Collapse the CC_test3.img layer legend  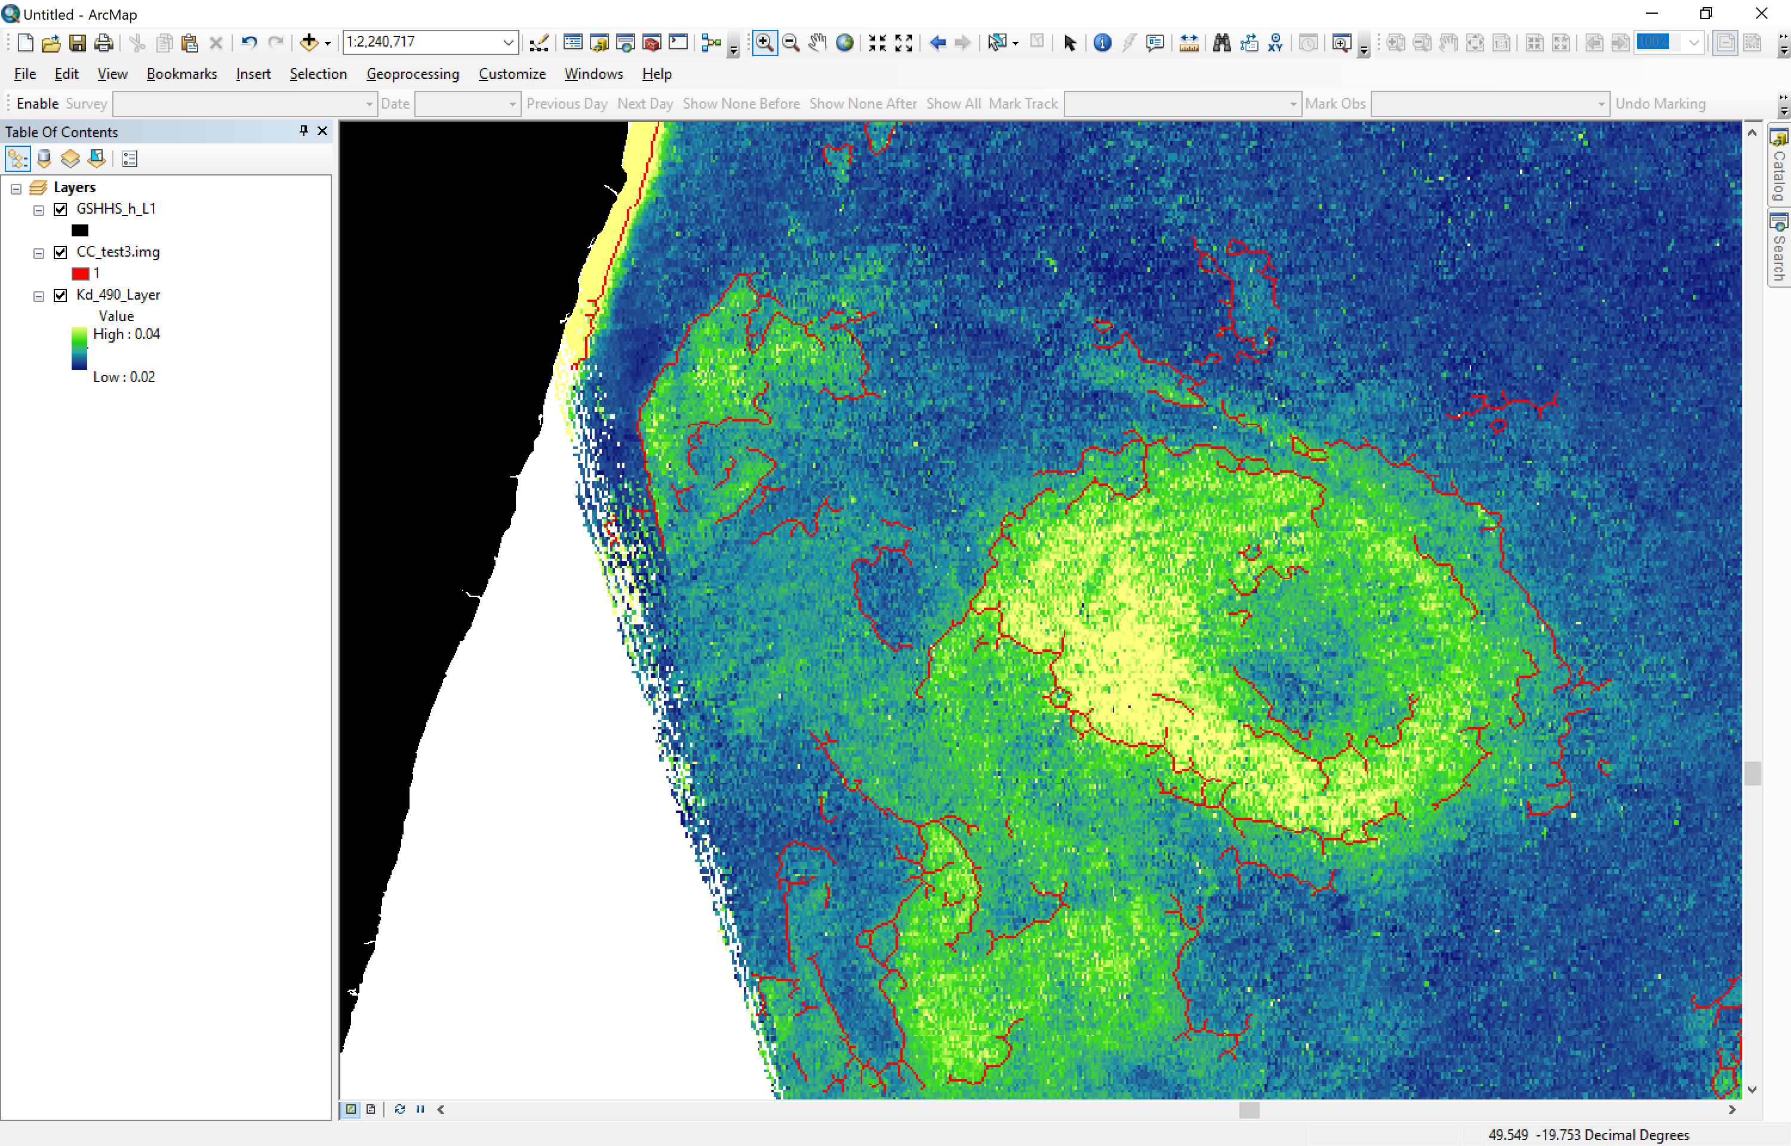pyautogui.click(x=39, y=254)
